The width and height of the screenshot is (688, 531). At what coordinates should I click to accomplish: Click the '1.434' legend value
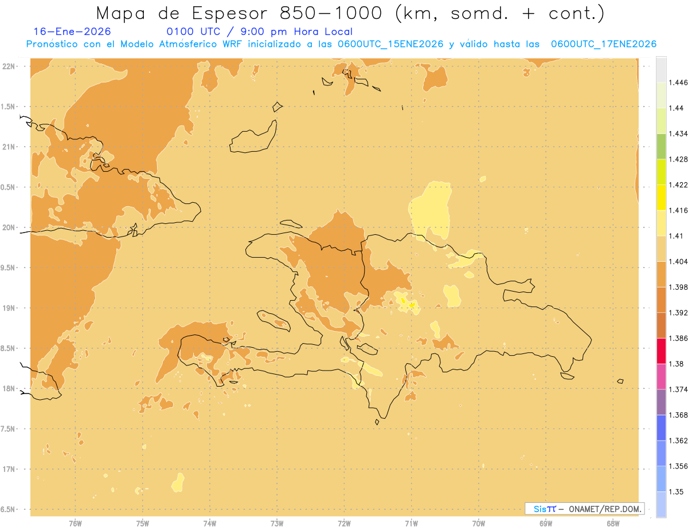tap(678, 133)
